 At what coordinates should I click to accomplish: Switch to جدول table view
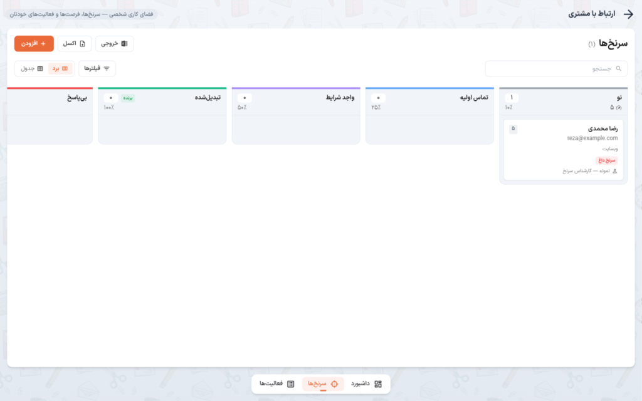point(32,68)
